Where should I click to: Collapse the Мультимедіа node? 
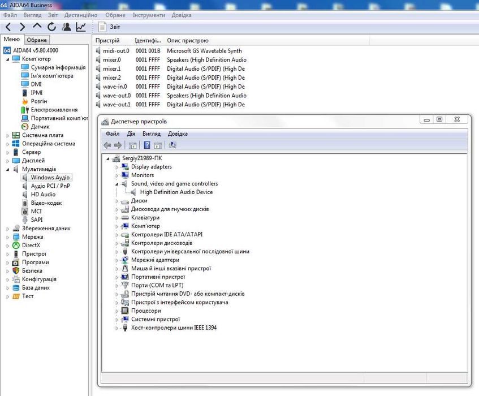click(x=8, y=169)
